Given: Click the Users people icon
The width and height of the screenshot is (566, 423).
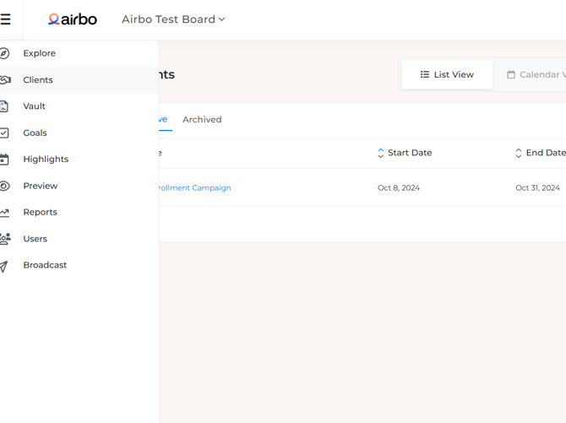Looking at the screenshot, I should [x=4, y=239].
